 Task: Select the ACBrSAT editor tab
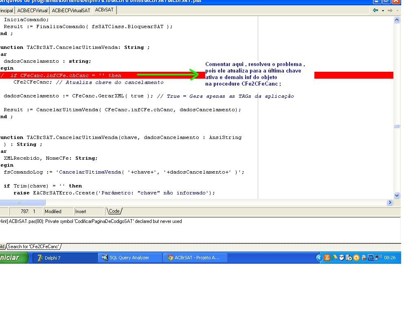104,10
